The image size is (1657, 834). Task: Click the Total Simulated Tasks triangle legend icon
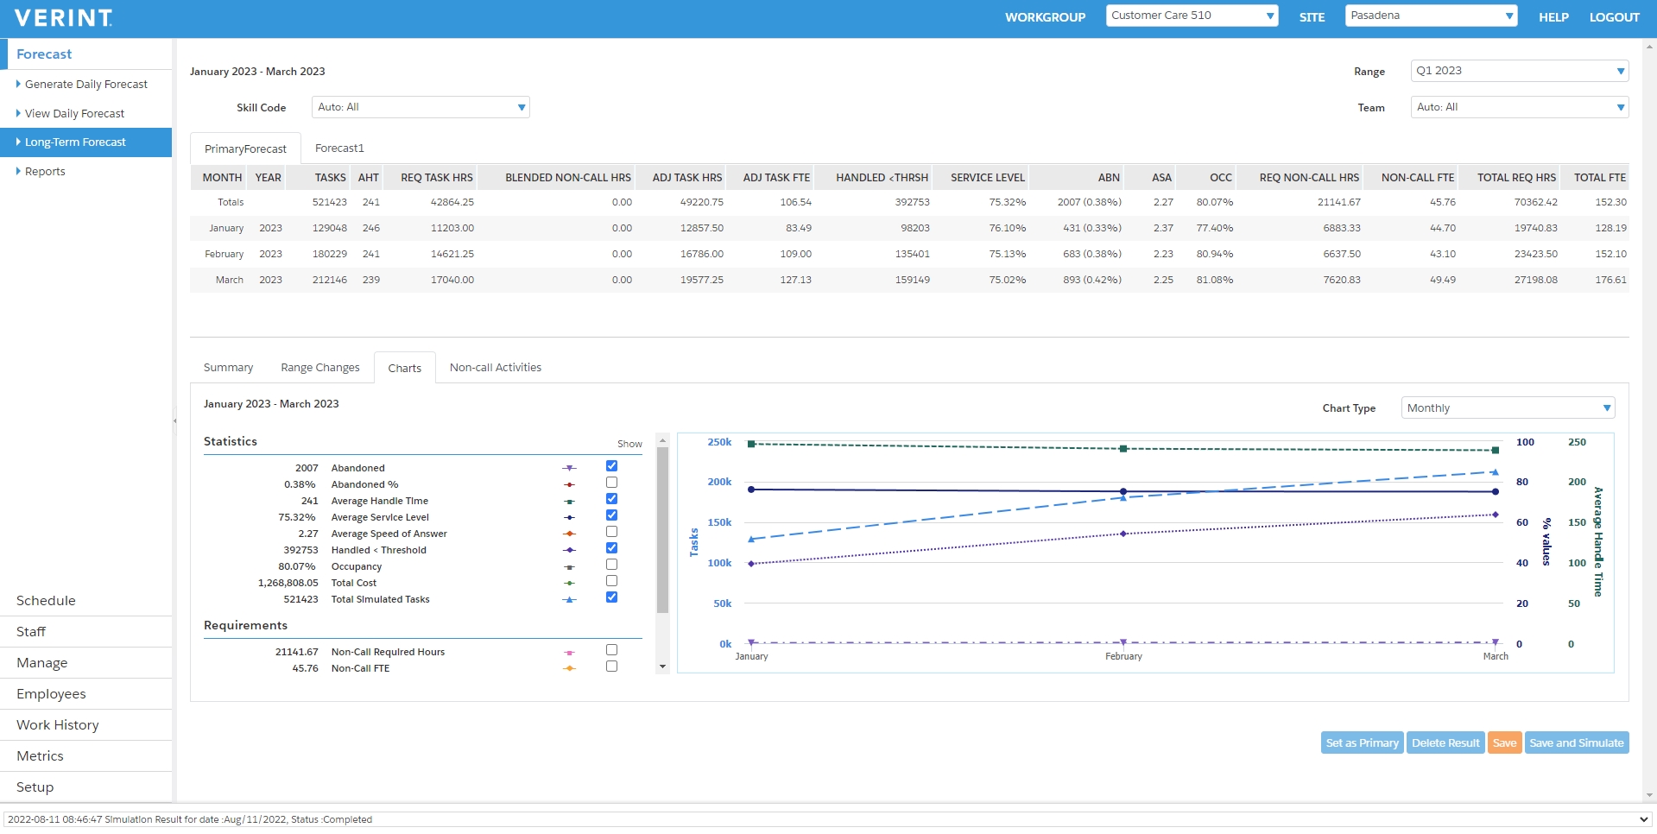point(569,599)
